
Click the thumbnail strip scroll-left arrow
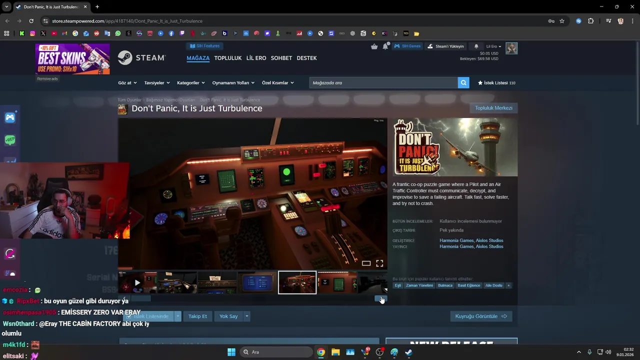coord(124,299)
